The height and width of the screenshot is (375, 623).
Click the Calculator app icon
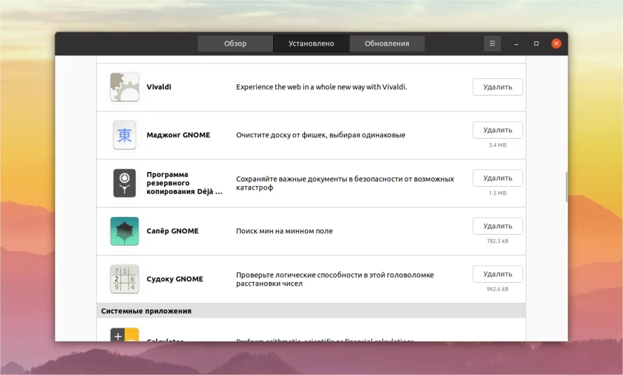(x=124, y=335)
